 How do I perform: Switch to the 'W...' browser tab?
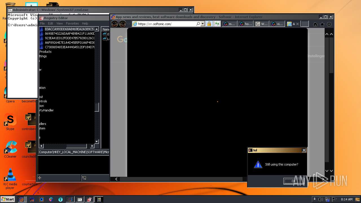(x=261, y=24)
